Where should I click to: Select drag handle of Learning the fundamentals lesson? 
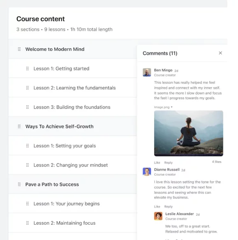(28, 88)
